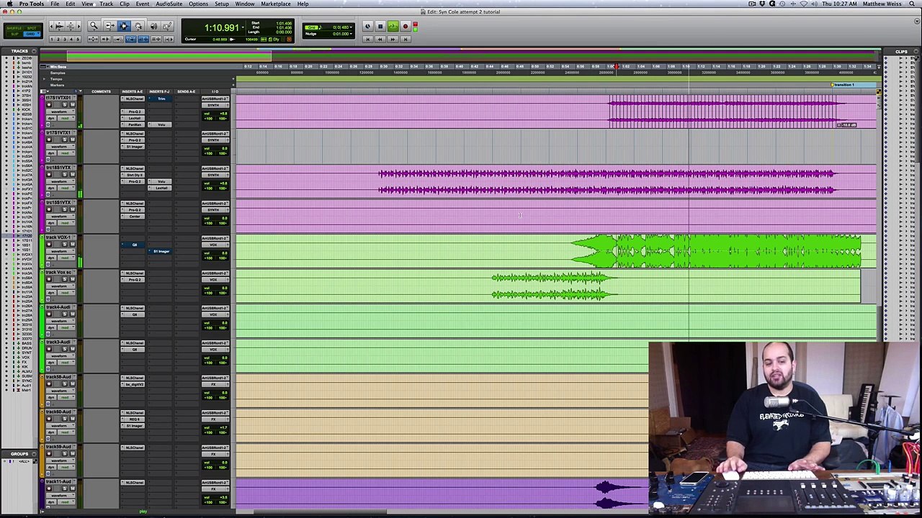The height and width of the screenshot is (518, 922).
Task: Select the Pencil tool
Action: [x=168, y=26]
